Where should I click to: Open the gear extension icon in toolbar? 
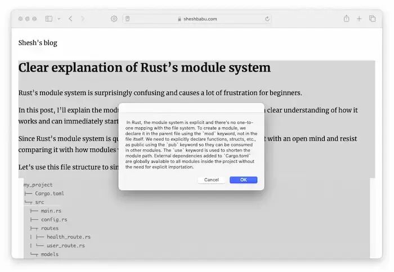(x=114, y=19)
